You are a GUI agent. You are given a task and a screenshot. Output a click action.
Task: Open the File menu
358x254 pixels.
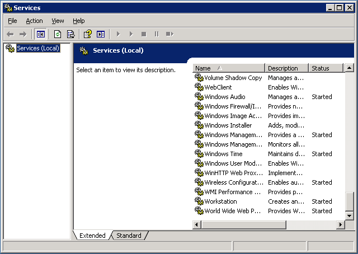coord(12,21)
